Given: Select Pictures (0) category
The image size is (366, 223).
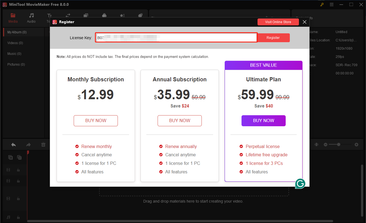Looking at the screenshot, I should click(16, 65).
